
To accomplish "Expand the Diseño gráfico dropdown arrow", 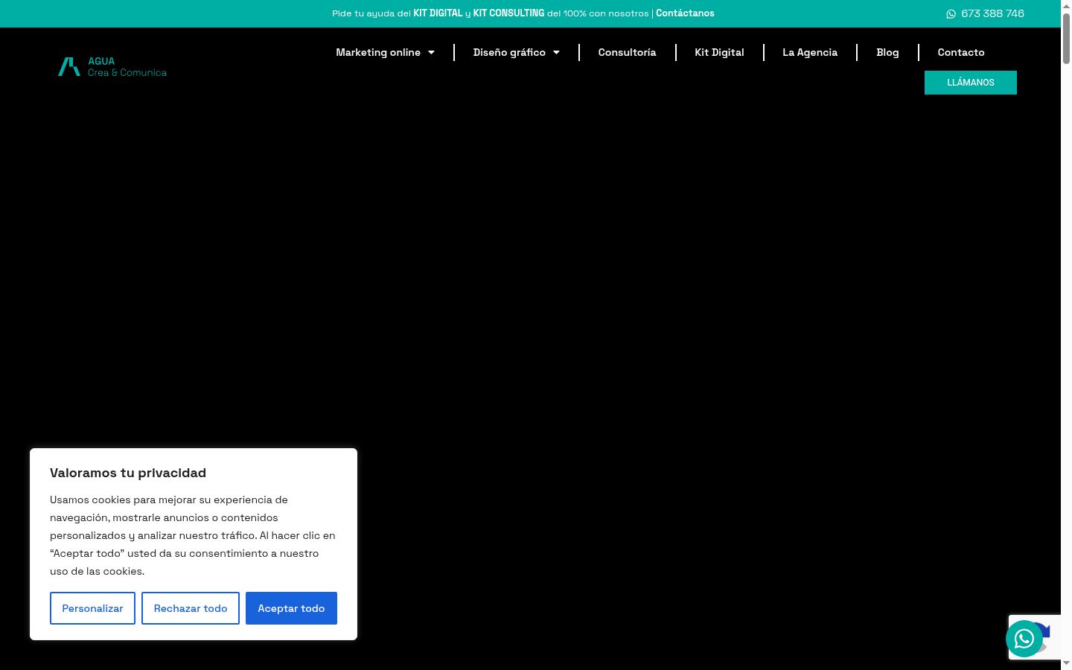I will click(556, 52).
